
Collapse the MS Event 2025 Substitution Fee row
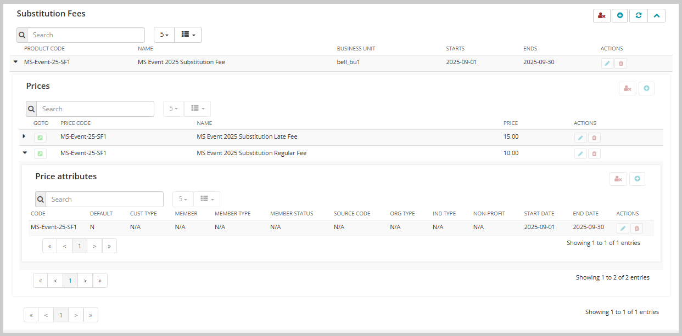(15, 62)
